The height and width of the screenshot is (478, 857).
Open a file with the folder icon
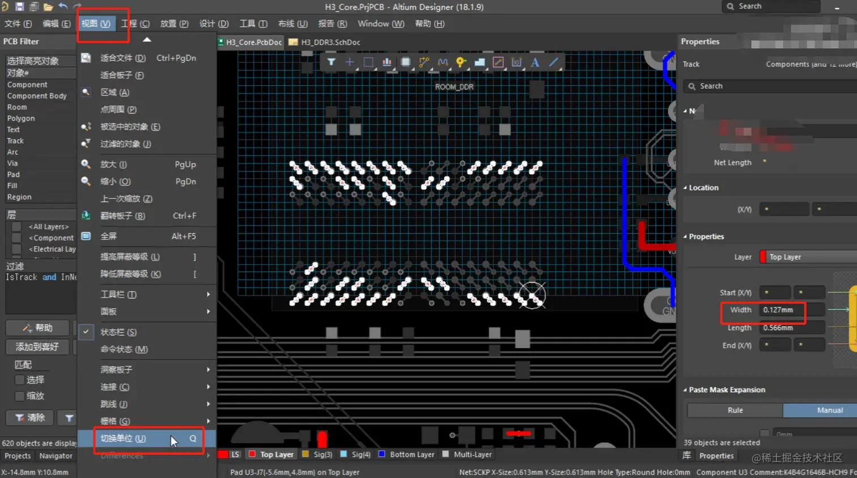point(48,7)
